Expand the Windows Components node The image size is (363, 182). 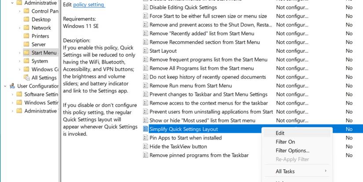(20, 70)
